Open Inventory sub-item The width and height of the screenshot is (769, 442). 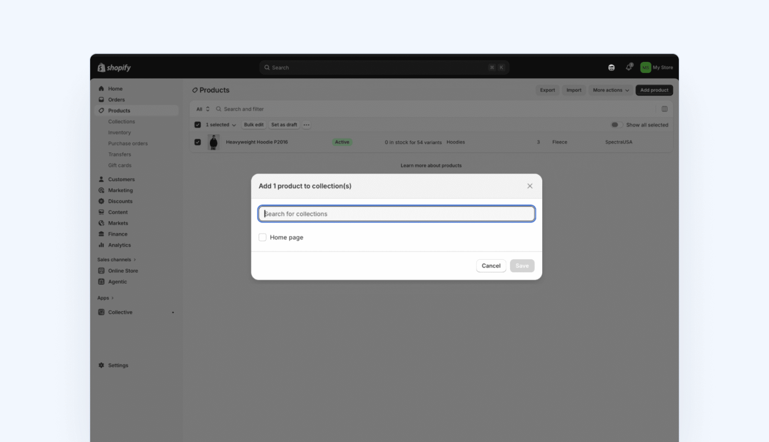[x=119, y=133]
